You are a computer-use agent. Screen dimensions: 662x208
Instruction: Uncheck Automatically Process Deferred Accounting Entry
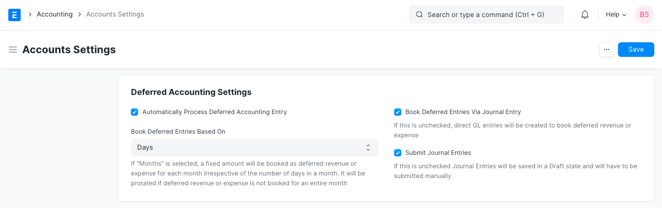coord(135,112)
